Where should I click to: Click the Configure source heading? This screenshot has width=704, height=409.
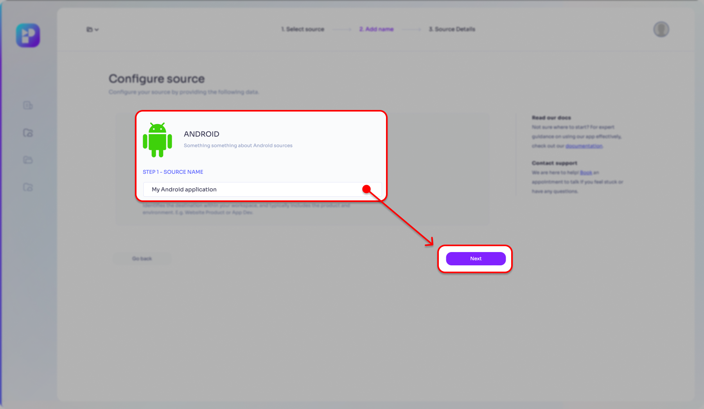pyautogui.click(x=156, y=79)
